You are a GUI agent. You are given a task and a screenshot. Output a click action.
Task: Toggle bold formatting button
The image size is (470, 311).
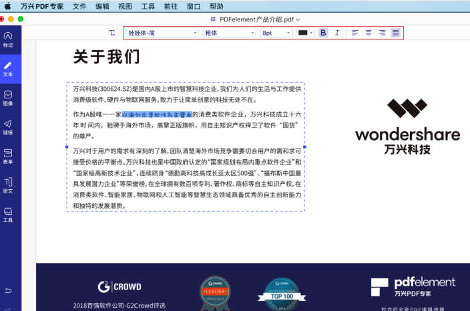tap(323, 33)
